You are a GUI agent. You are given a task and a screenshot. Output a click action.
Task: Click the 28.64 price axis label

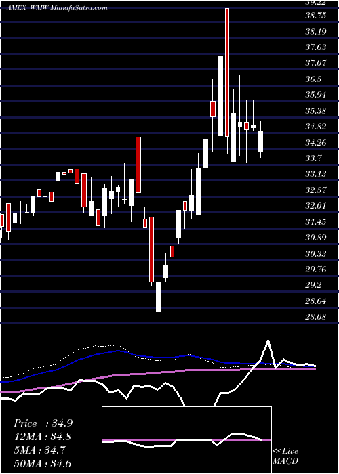(316, 301)
